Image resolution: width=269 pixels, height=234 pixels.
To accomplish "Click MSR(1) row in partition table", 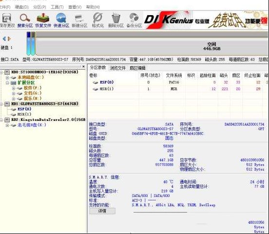I will click(x=178, y=89).
